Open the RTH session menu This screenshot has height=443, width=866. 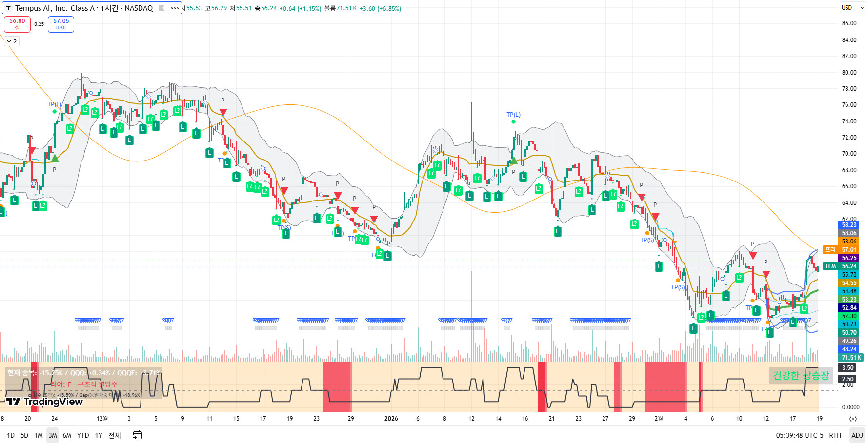click(x=835, y=435)
